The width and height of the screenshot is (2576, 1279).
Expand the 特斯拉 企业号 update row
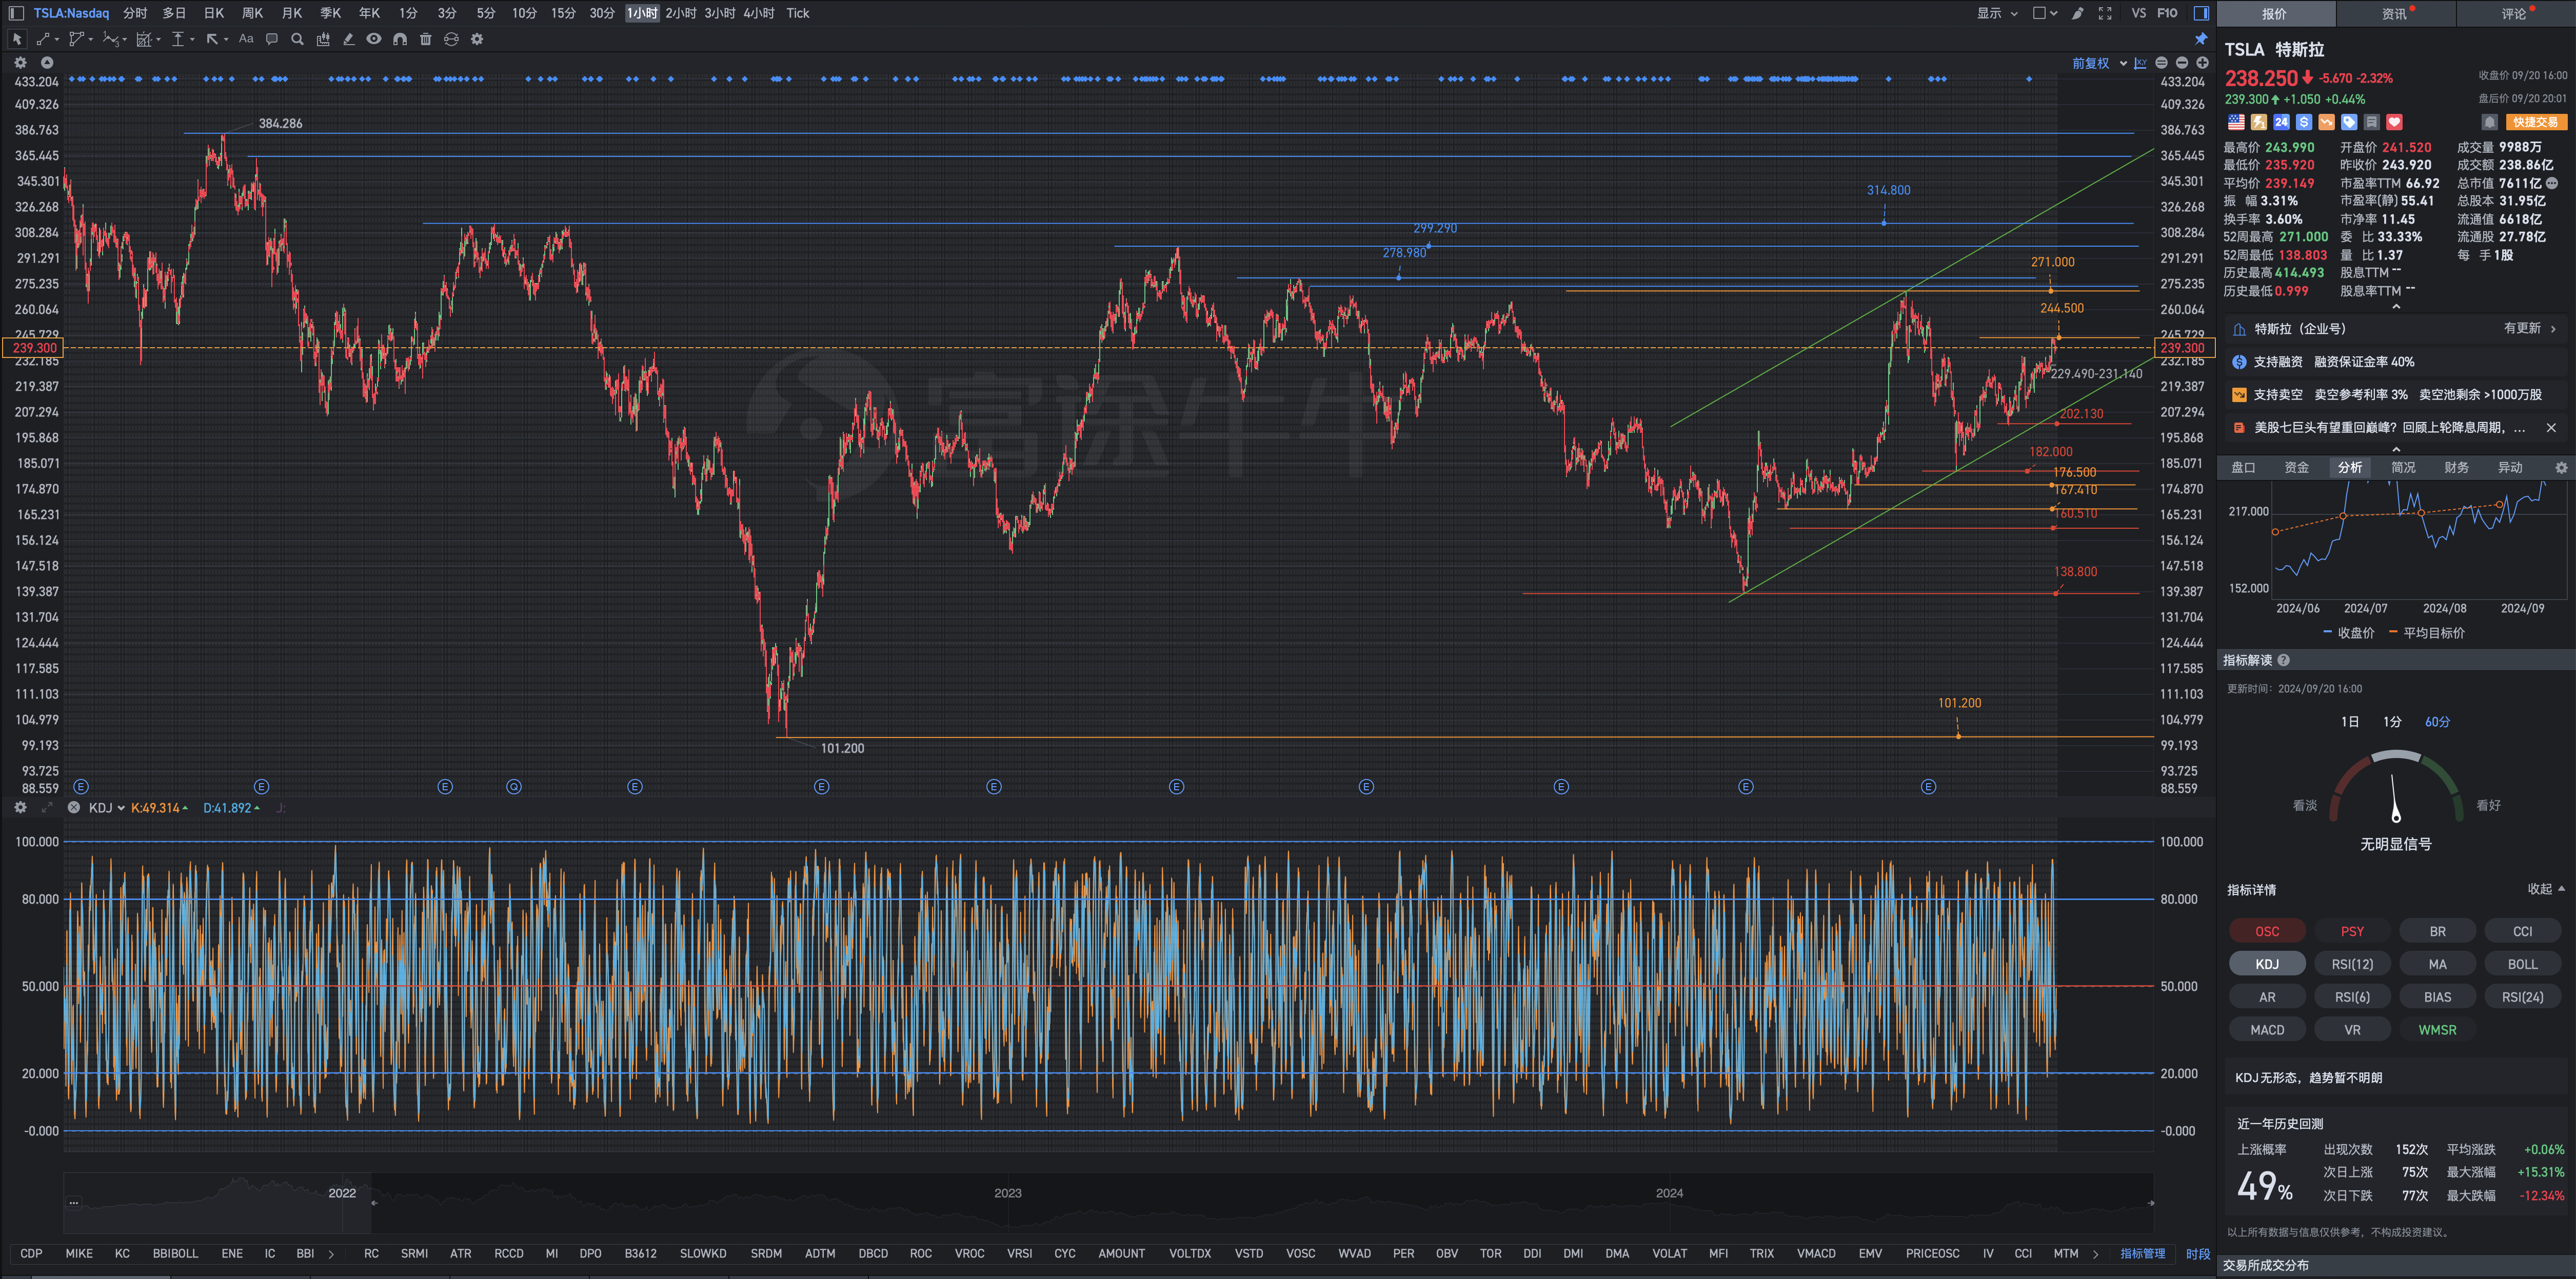click(x=2397, y=328)
